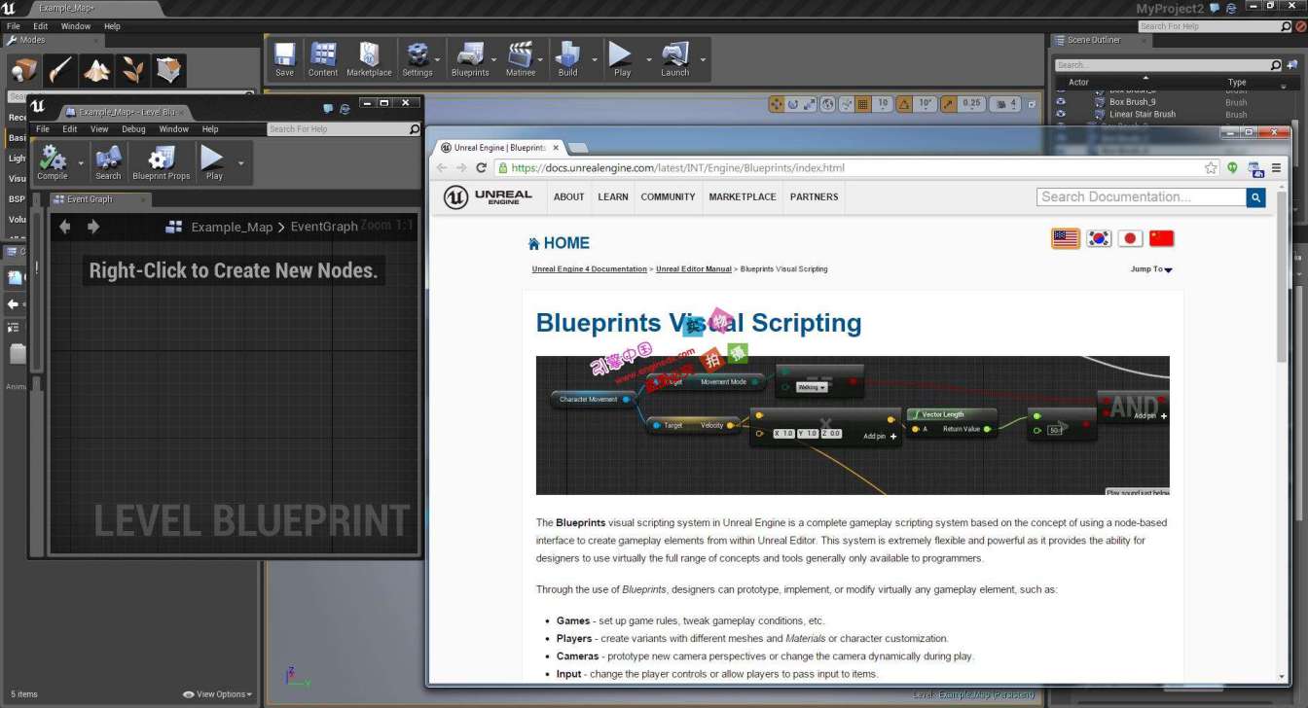Screen dimensions: 1308x708
Task: Click the graph back navigation arrow
Action: point(65,227)
